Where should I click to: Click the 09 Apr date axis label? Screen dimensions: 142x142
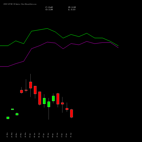(x=53, y=135)
